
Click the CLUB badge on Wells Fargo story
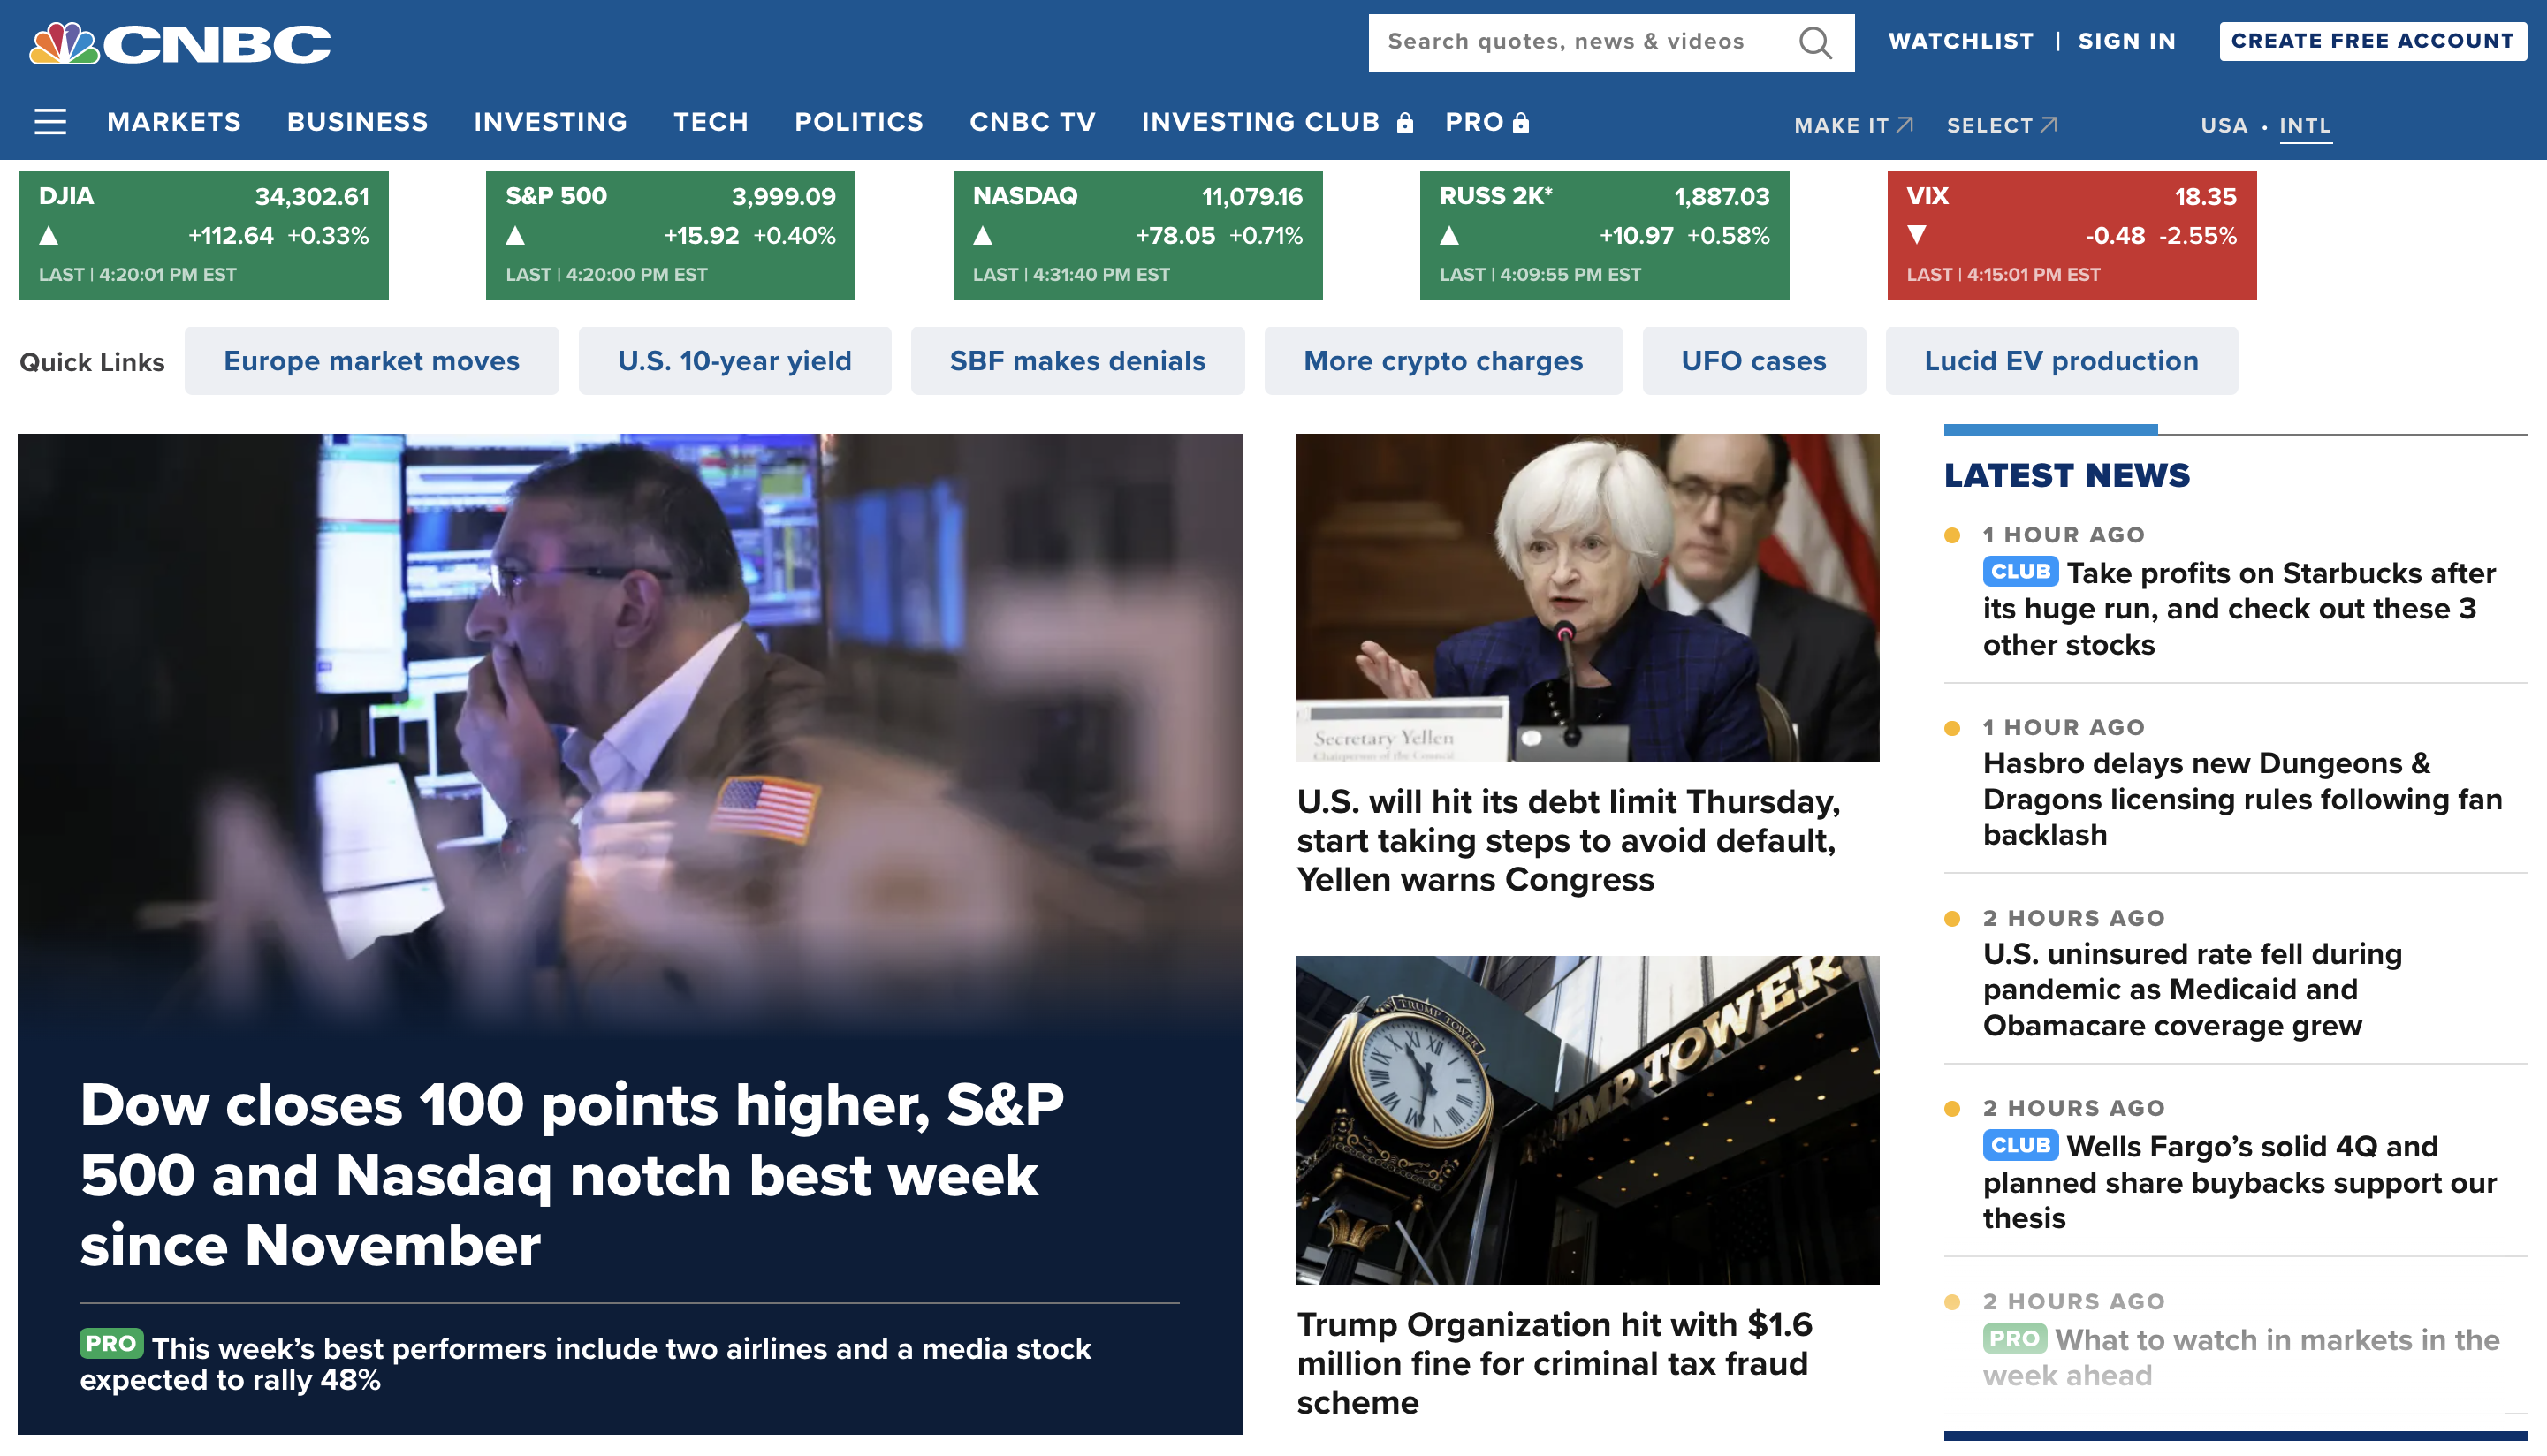pyautogui.click(x=2020, y=1145)
